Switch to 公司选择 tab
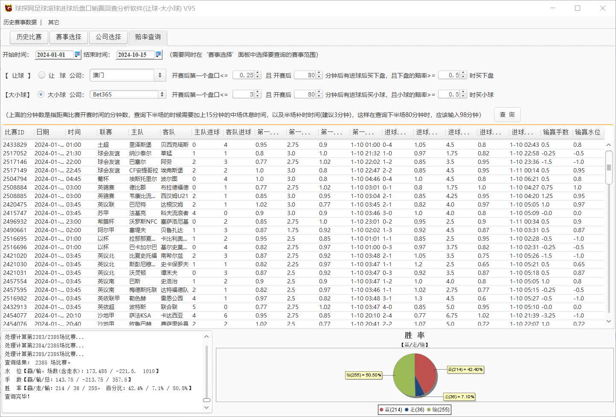Screen dimensions: 616x417 tap(108, 37)
